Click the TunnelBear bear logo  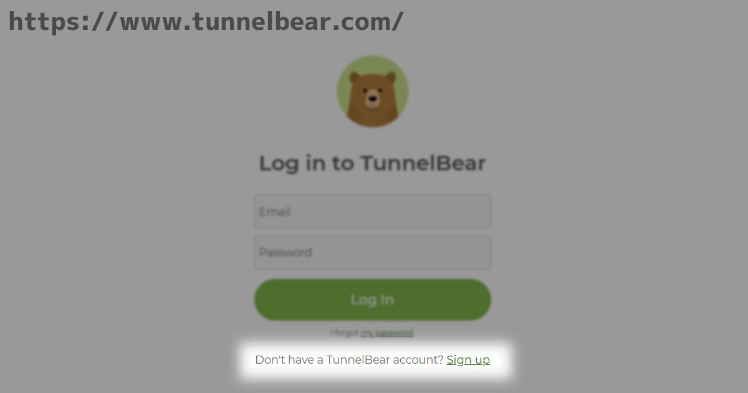coord(373,91)
